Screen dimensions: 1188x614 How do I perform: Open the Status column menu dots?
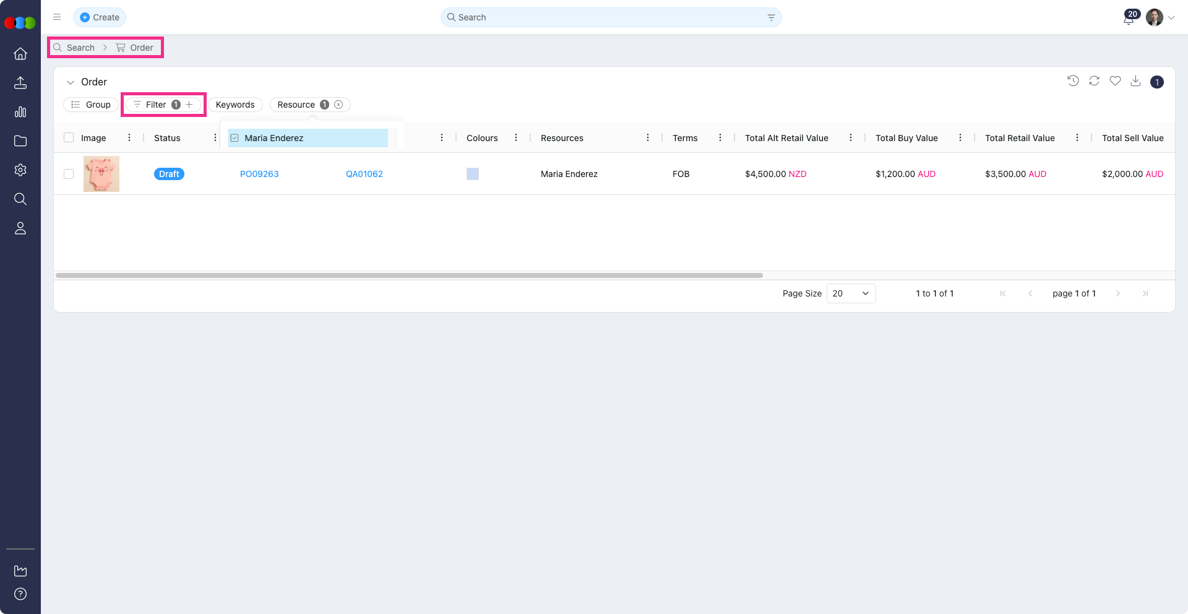click(x=215, y=138)
